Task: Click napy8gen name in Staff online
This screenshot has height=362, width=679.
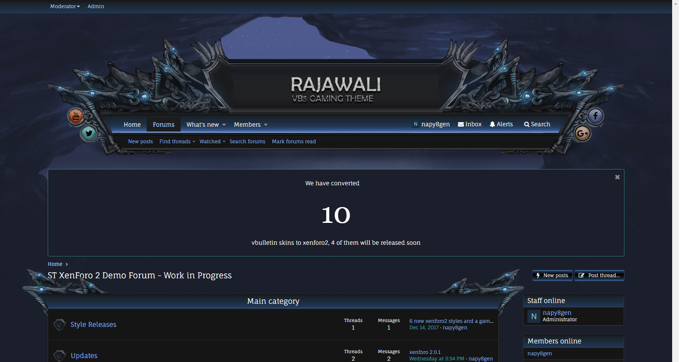Action: pyautogui.click(x=557, y=313)
